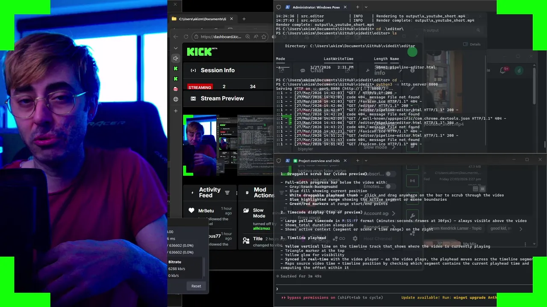Viewport: 547px width, 307px height.
Task: Open the globe tab in browser sidebar
Action: click(176, 99)
